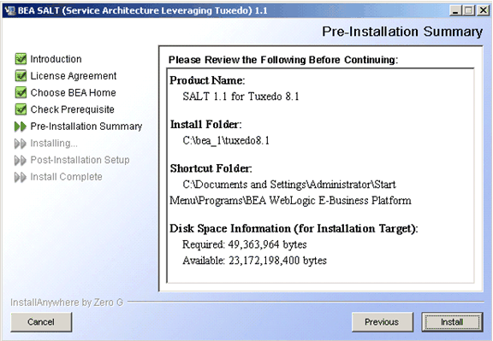
Task: Click the C:\bea_1\tuxedo8.1 path
Action: tap(226, 140)
